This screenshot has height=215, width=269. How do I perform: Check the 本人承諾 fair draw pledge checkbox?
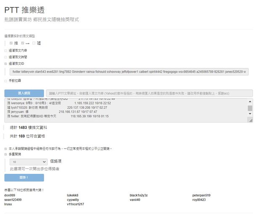point(6,149)
